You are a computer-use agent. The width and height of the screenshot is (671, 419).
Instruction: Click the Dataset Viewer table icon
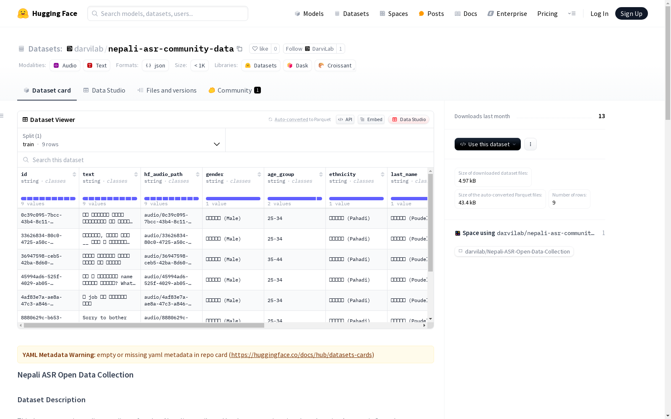[25, 119]
